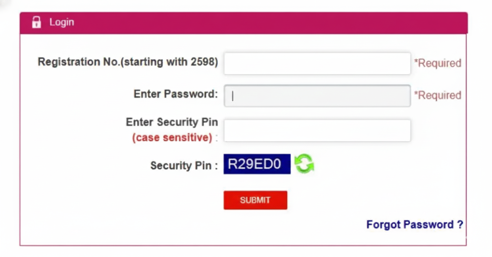Click the Enter Security Pin label
Screen dimensions: 492x257
click(x=172, y=122)
